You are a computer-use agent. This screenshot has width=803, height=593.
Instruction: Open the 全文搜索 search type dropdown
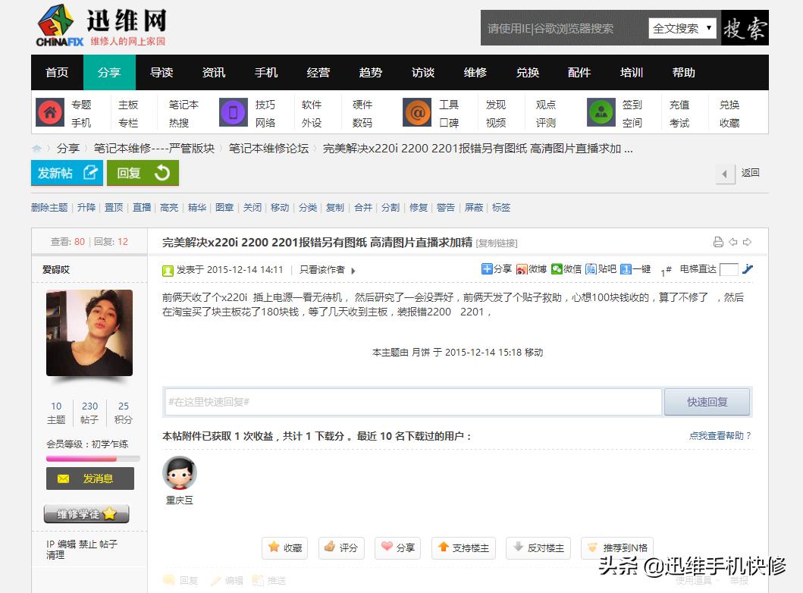[682, 28]
